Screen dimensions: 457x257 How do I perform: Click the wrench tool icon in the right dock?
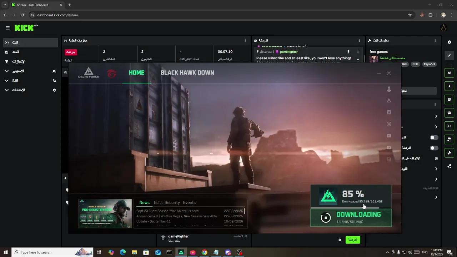(449, 153)
